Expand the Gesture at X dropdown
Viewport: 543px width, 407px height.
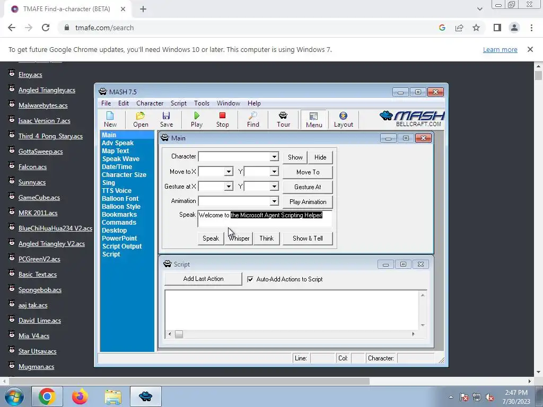pos(229,187)
